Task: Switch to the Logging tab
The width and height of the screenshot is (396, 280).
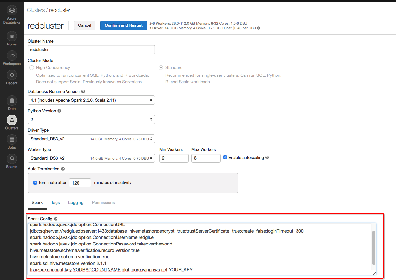Action: coord(76,203)
